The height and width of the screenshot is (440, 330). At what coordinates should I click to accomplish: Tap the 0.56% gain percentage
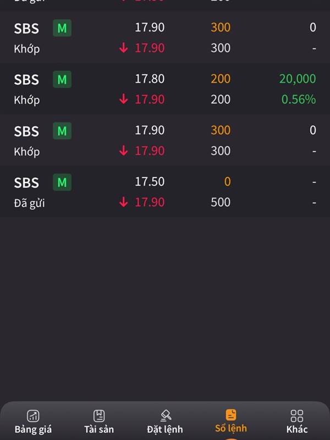click(299, 100)
